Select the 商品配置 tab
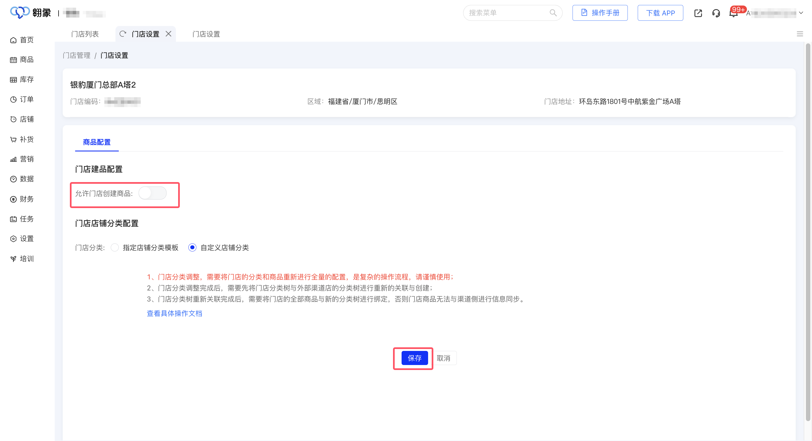The image size is (812, 441). tap(97, 142)
